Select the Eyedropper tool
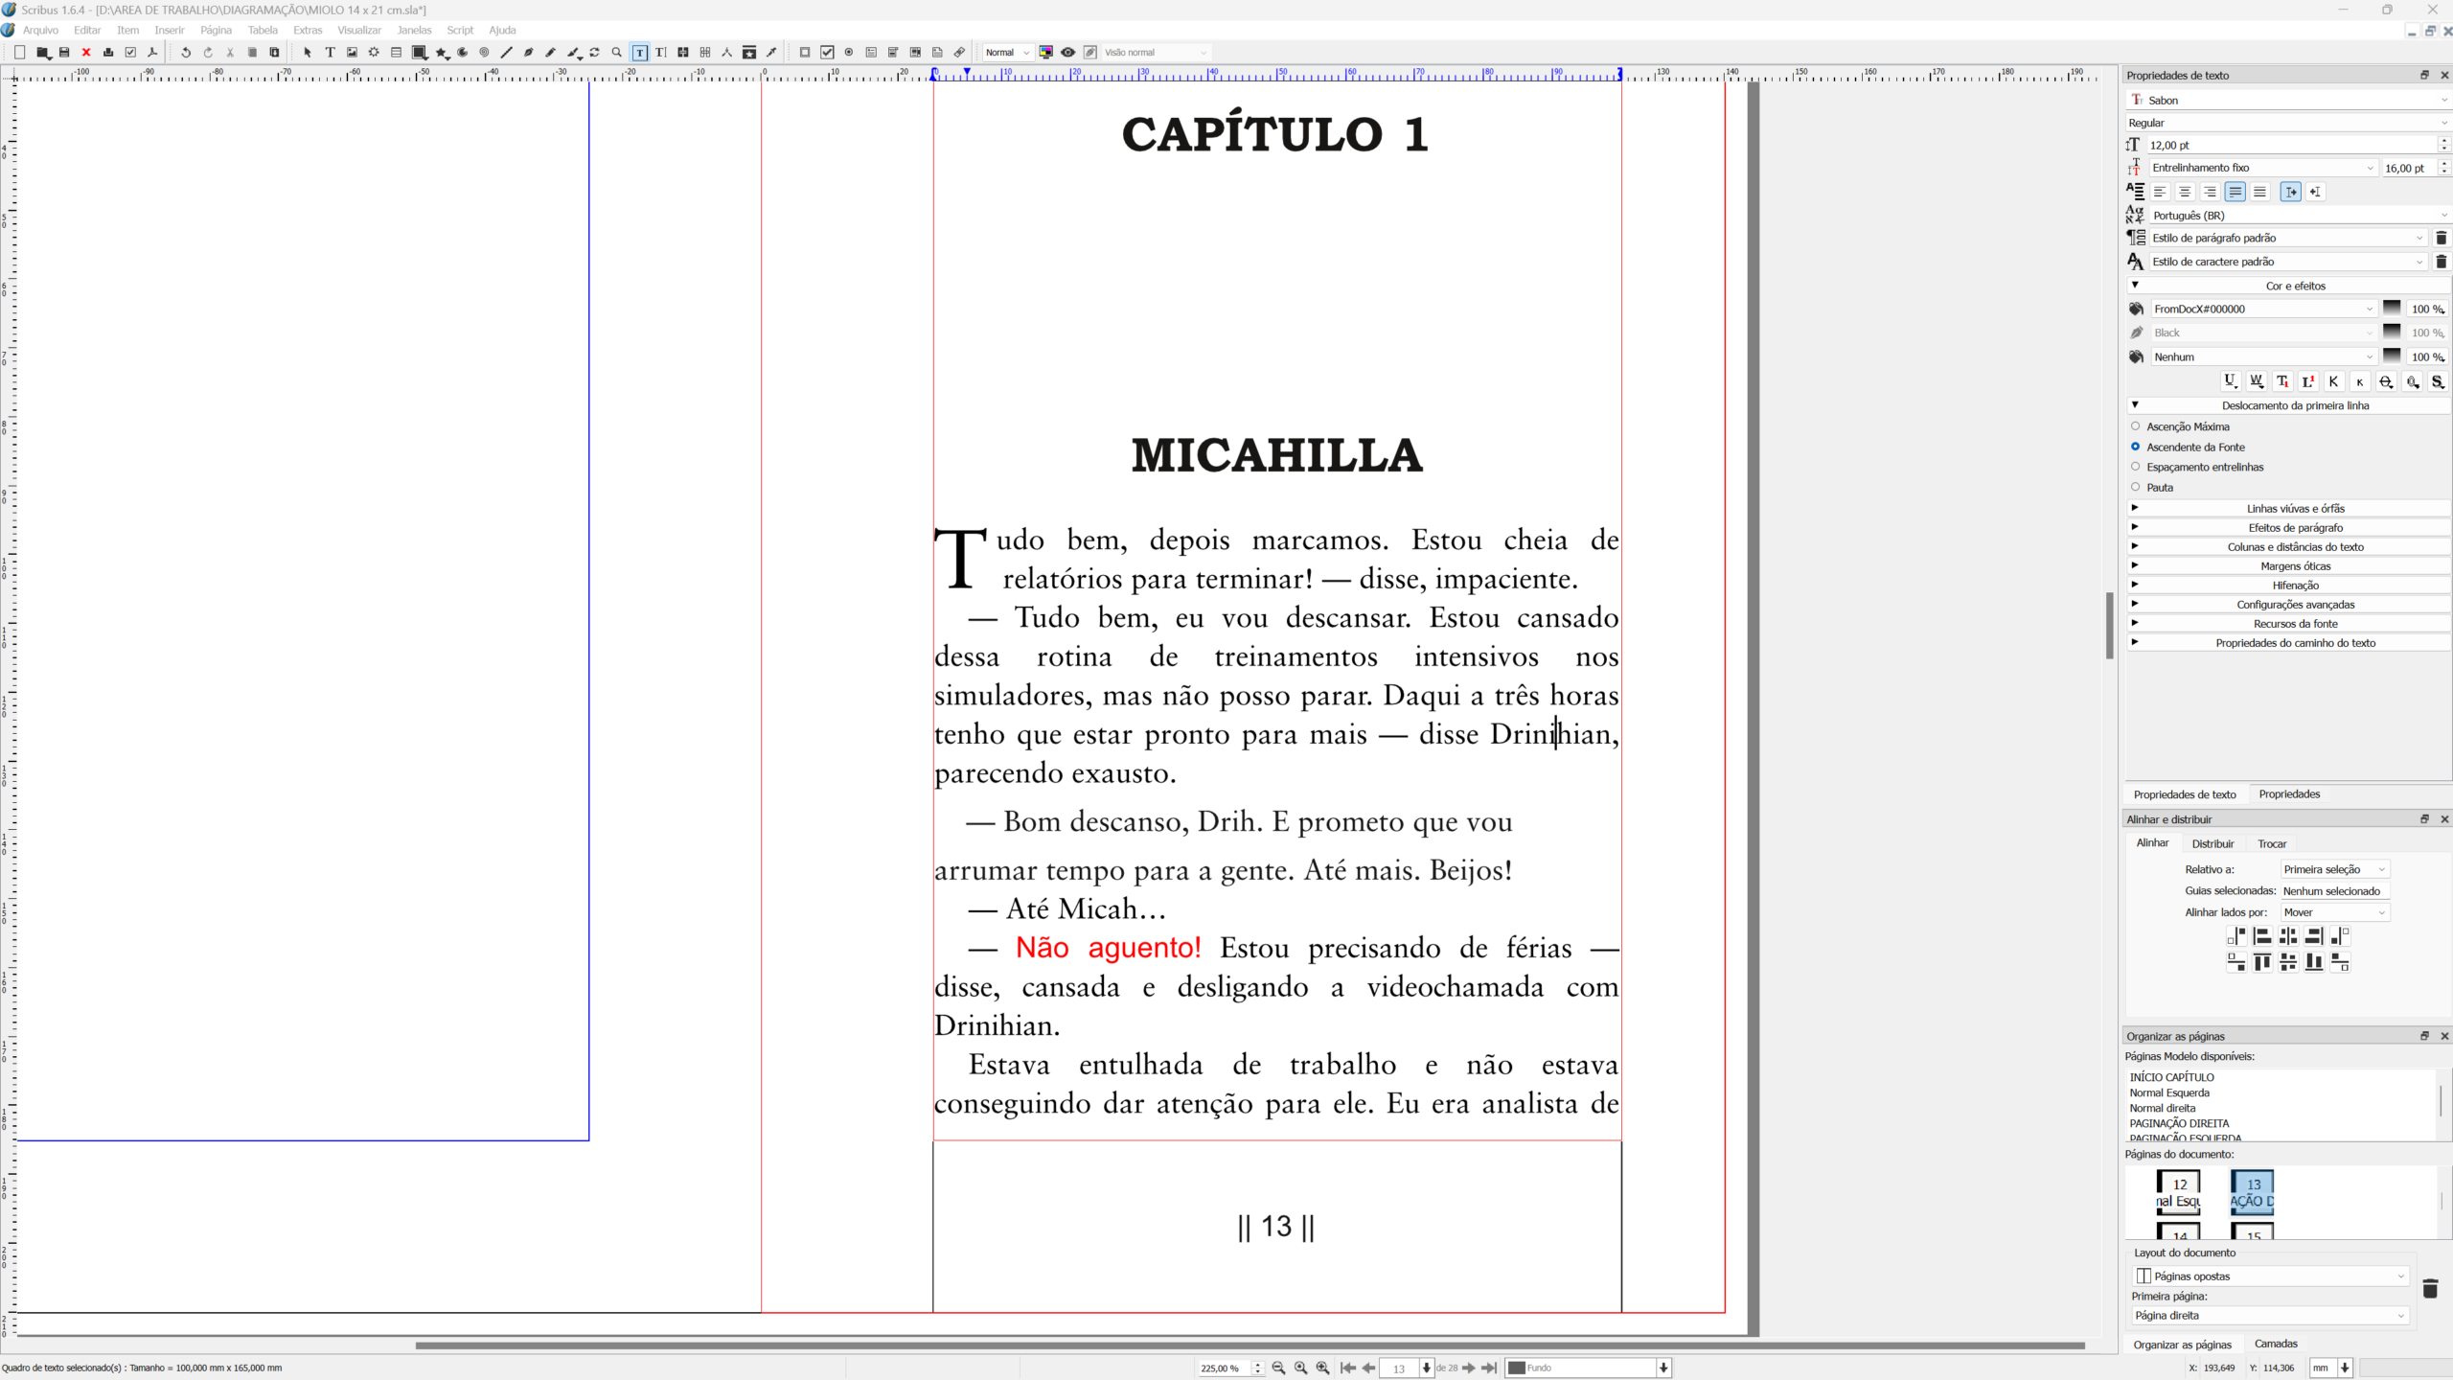 click(771, 53)
